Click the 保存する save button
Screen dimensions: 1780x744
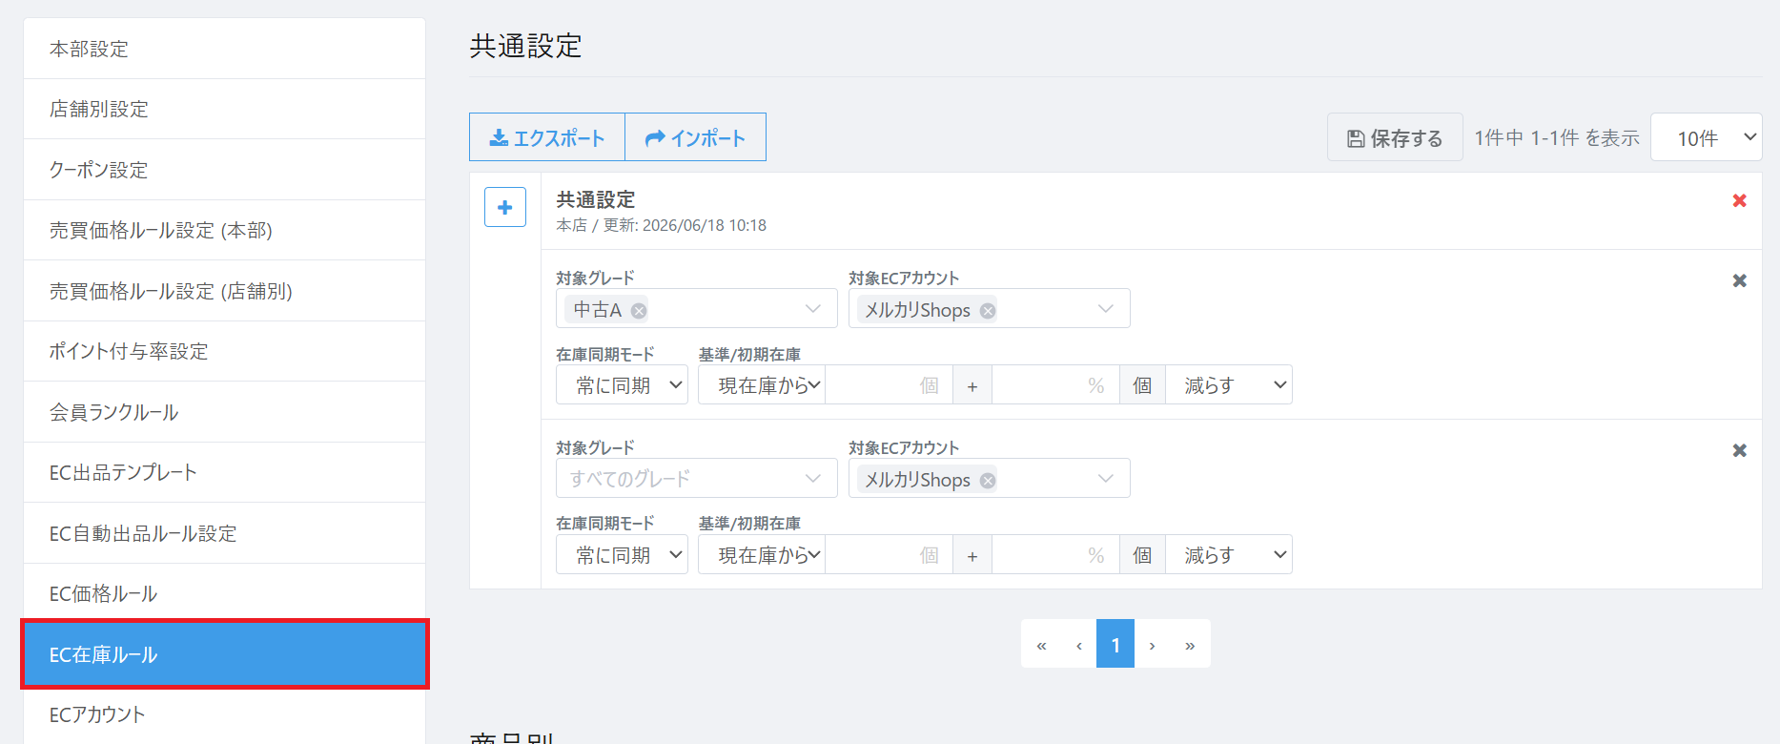(1395, 137)
